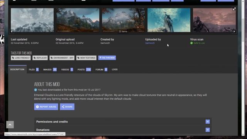Click the Lore-Friendly tag

(20, 58)
